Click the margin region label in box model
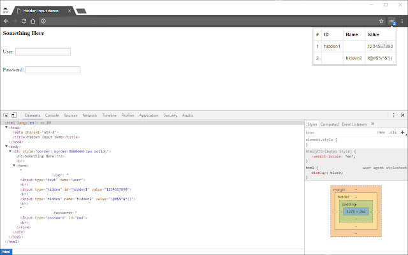This screenshot has height=255, width=408. 339,190
